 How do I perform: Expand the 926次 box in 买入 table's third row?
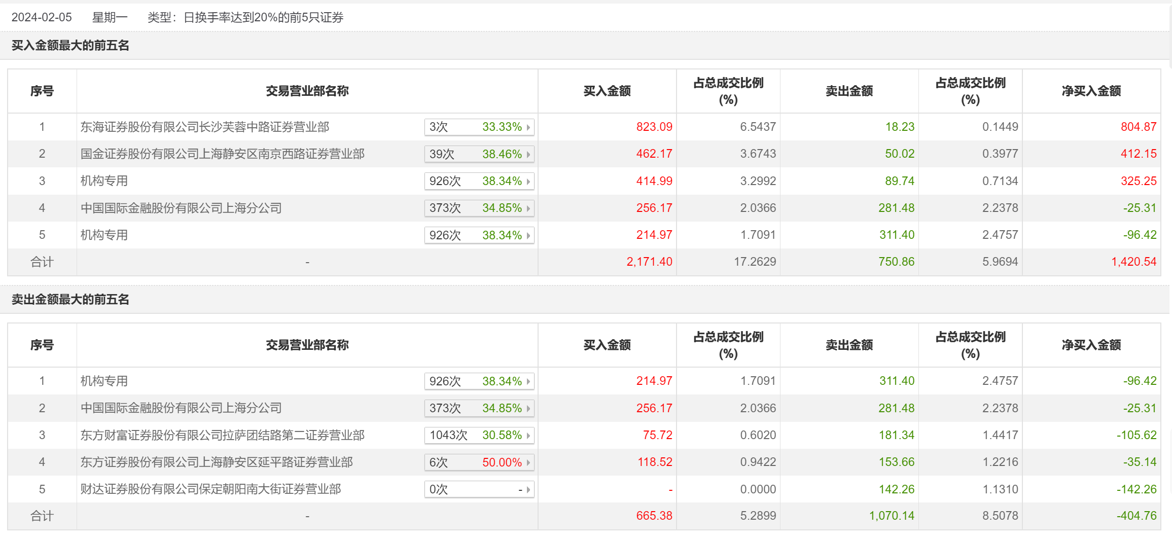(479, 182)
